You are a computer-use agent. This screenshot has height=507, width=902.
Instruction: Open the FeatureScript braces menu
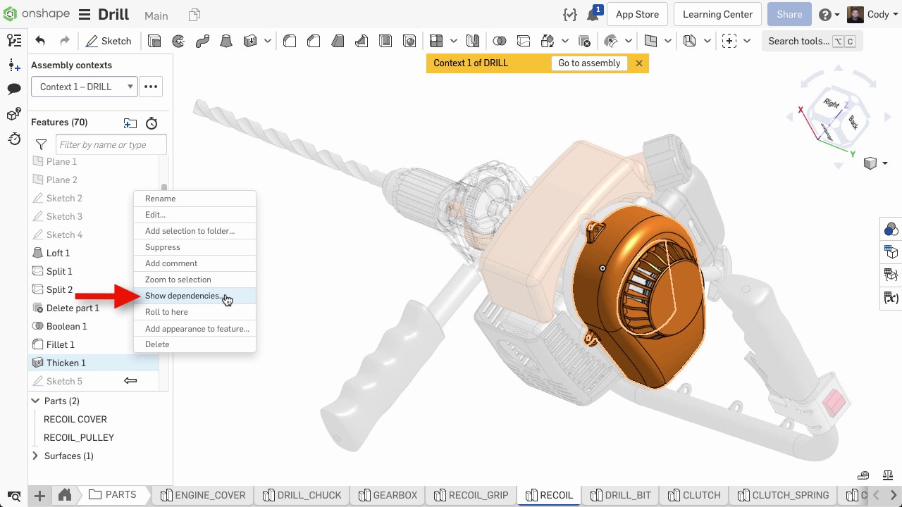click(x=570, y=15)
